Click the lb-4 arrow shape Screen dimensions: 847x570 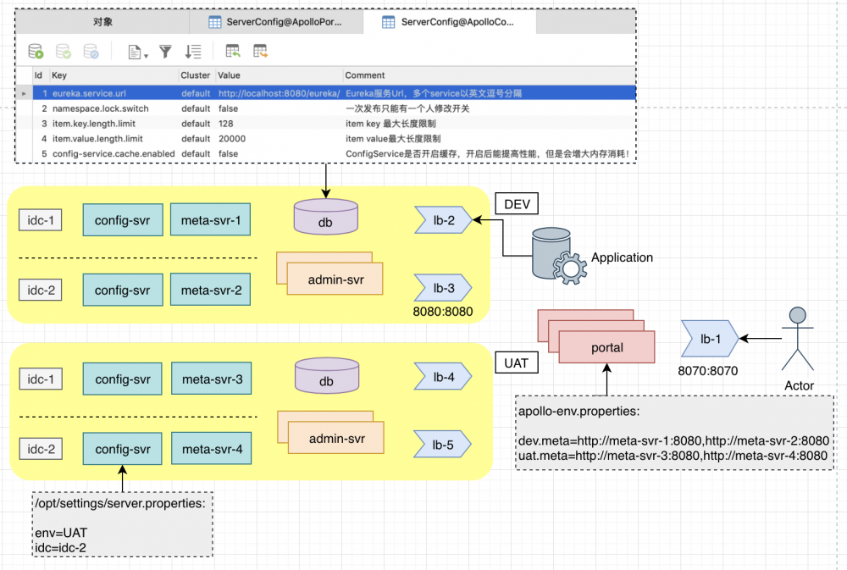pos(443,377)
